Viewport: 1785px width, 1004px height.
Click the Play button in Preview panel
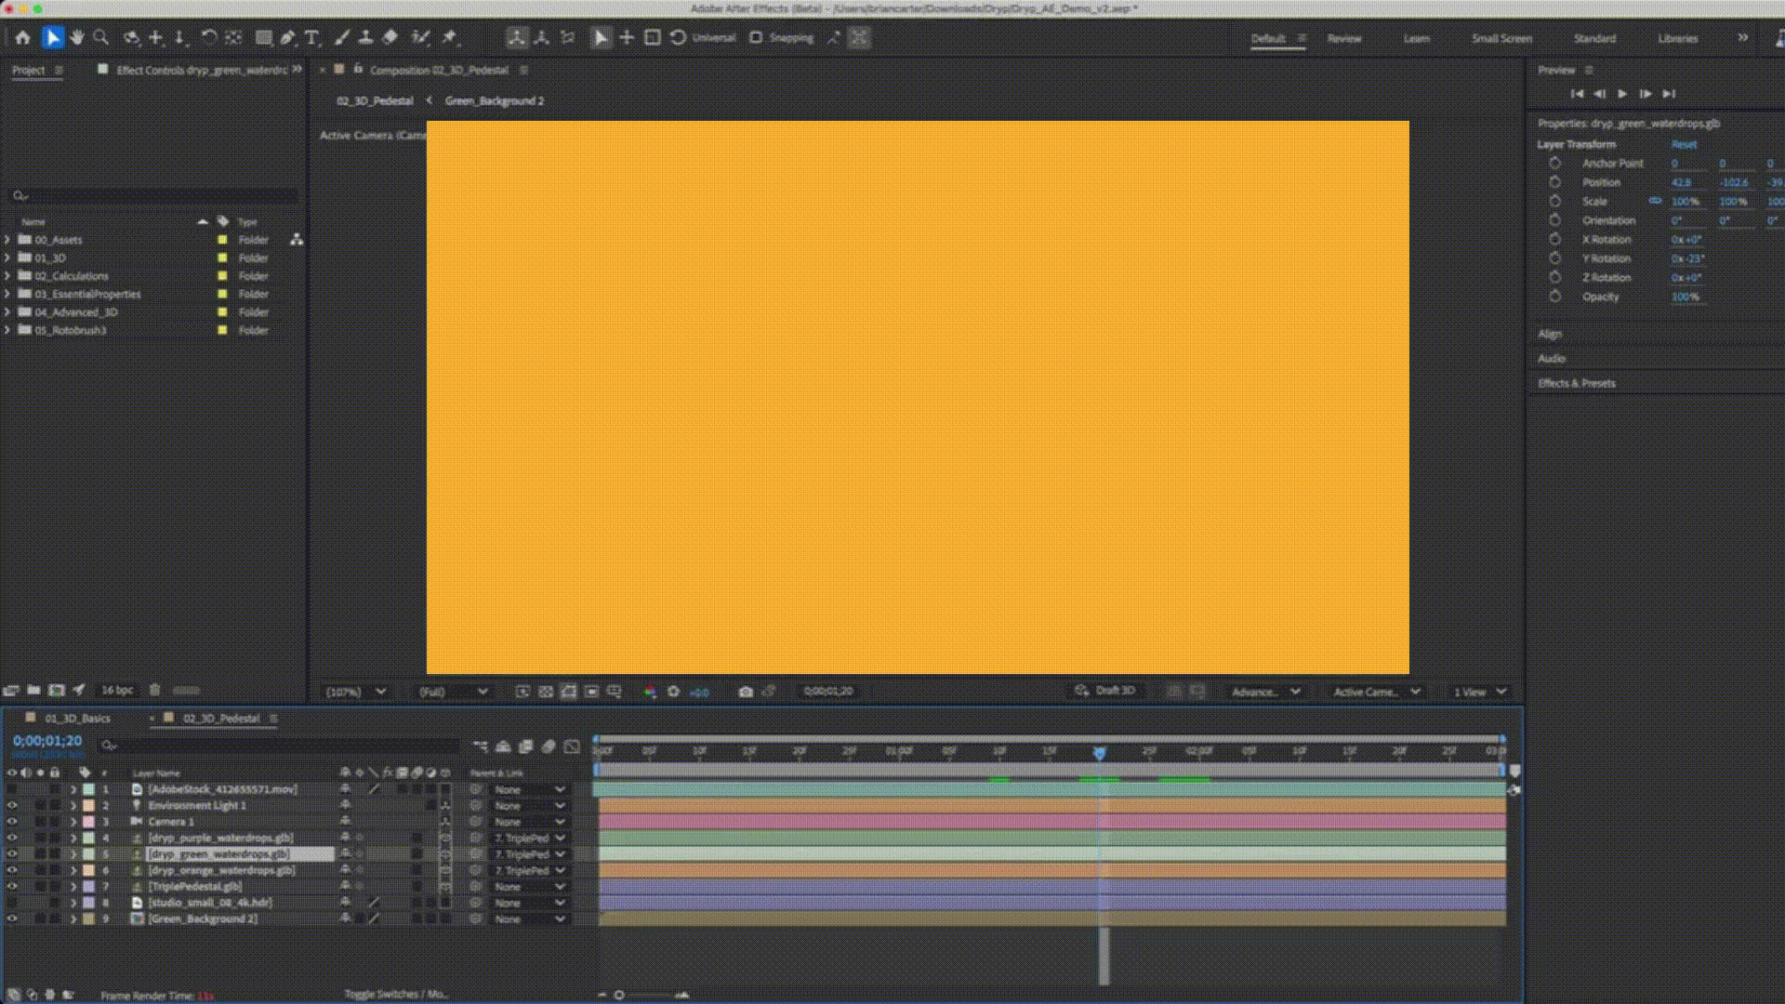(1622, 94)
